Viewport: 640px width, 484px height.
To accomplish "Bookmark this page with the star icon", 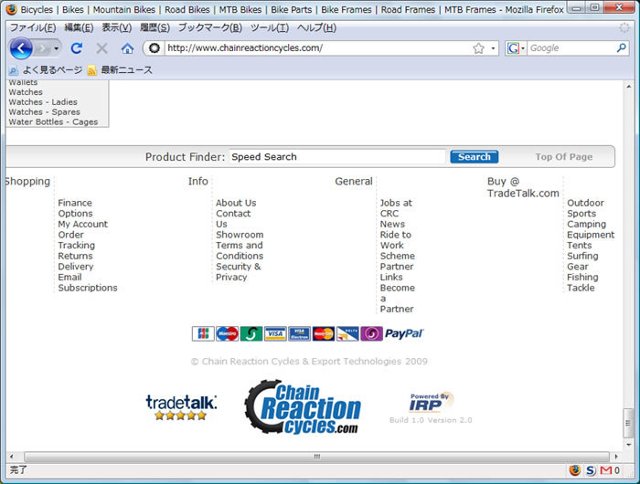I will [x=478, y=48].
